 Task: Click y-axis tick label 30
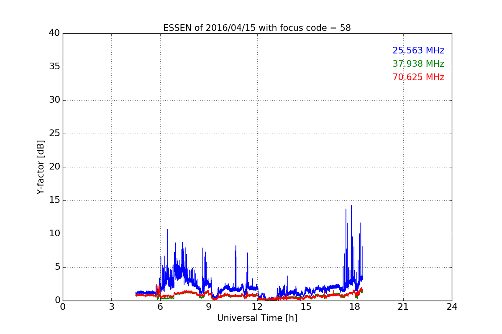point(54,100)
